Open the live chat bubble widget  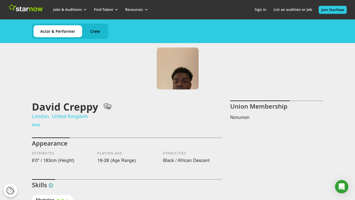341,187
